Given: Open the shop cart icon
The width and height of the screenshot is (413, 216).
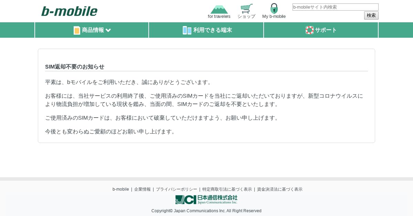Looking at the screenshot, I should (x=246, y=9).
